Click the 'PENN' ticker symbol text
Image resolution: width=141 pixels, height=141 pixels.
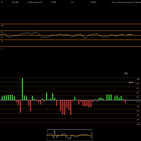[94, 2]
